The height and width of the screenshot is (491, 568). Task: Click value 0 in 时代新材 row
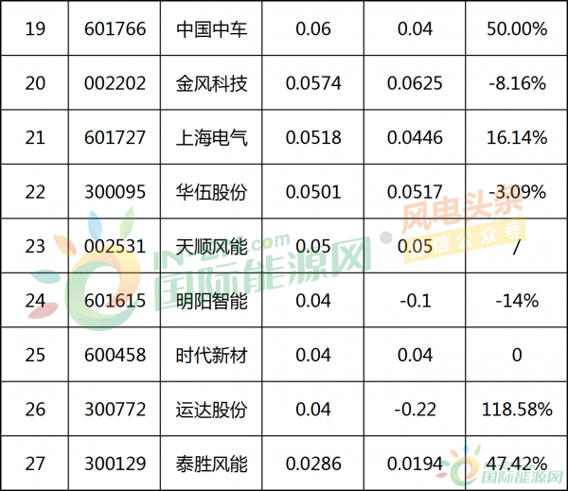pos(517,355)
